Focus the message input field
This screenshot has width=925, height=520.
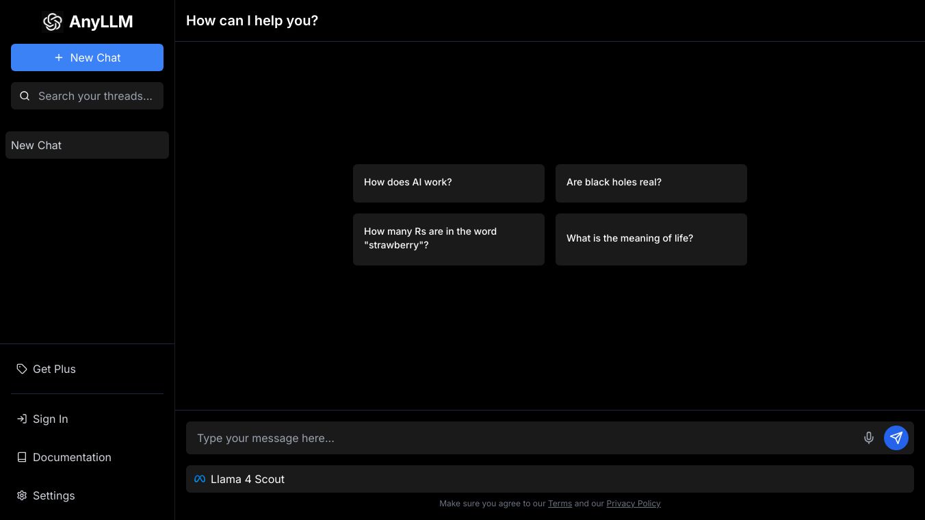pos(520,438)
